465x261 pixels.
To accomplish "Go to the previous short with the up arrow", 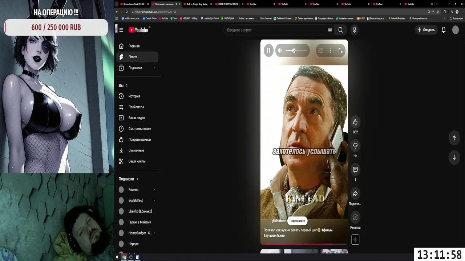I will coord(454,138).
